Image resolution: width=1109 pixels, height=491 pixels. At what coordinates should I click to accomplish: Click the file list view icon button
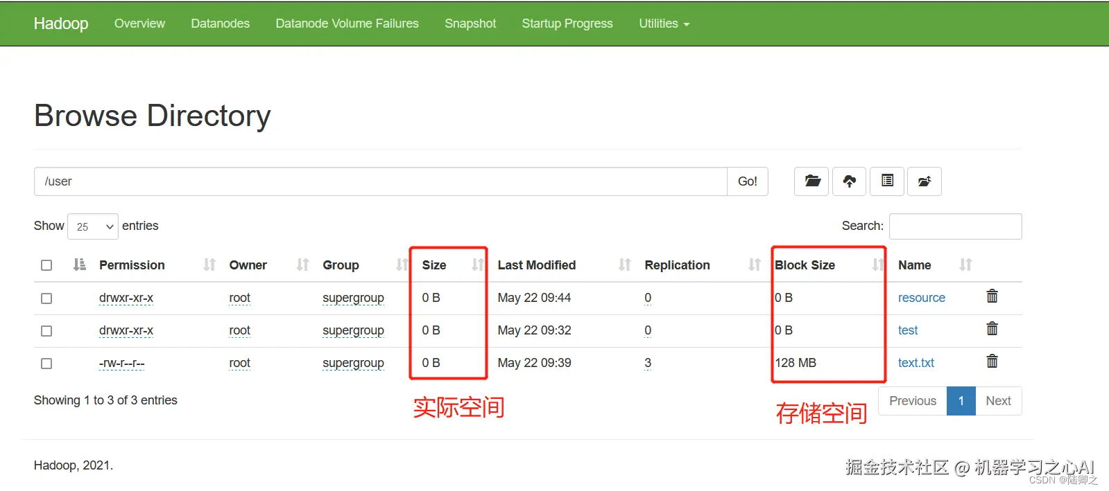point(887,181)
